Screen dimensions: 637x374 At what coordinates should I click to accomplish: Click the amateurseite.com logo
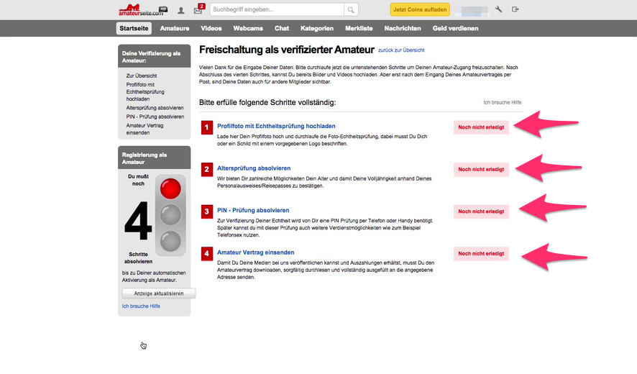[x=143, y=10]
